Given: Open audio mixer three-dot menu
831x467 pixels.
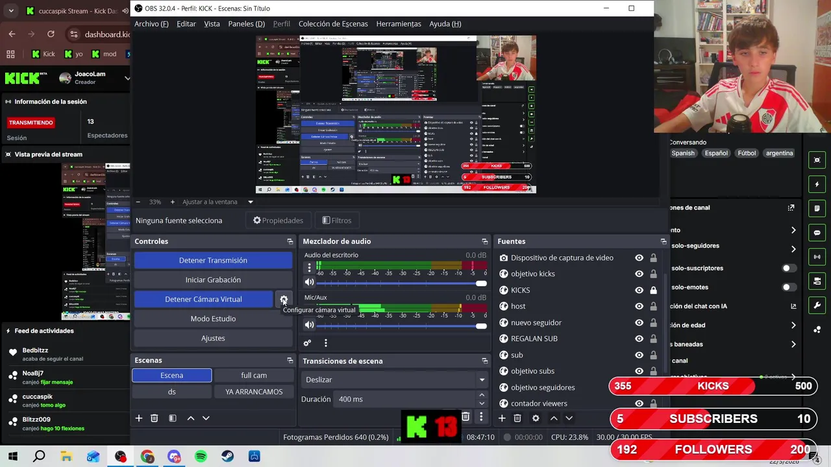Looking at the screenshot, I should pyautogui.click(x=326, y=343).
